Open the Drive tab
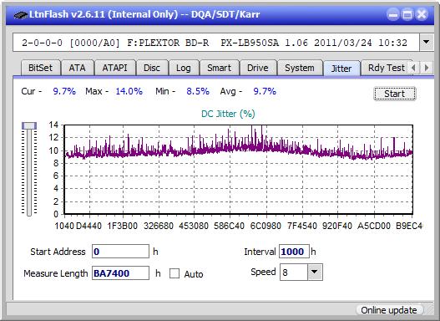This screenshot has height=321, width=440. pos(258,68)
